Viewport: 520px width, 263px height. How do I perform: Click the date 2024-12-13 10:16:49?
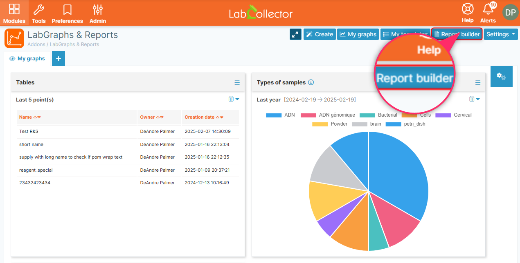point(207,183)
